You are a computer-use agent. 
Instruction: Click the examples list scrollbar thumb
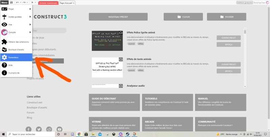click(x=245, y=32)
